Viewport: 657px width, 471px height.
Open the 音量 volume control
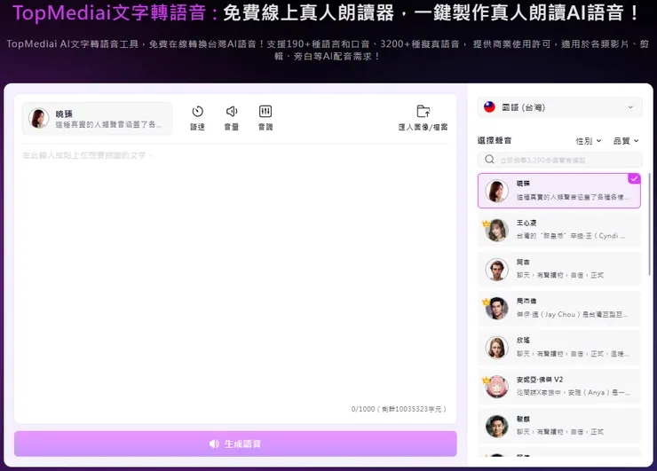click(232, 118)
